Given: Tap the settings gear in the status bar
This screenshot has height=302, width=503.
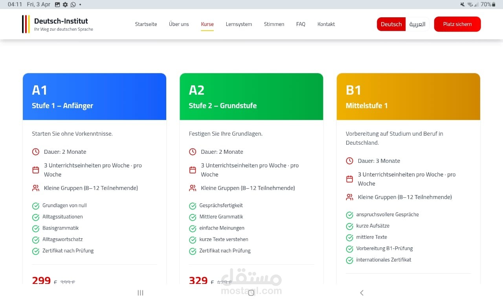Looking at the screenshot, I should (65, 4).
